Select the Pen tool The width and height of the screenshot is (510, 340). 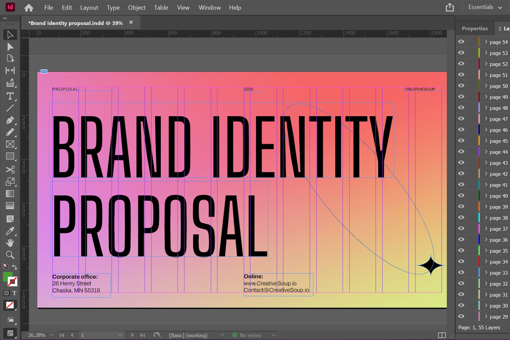pyautogui.click(x=10, y=120)
